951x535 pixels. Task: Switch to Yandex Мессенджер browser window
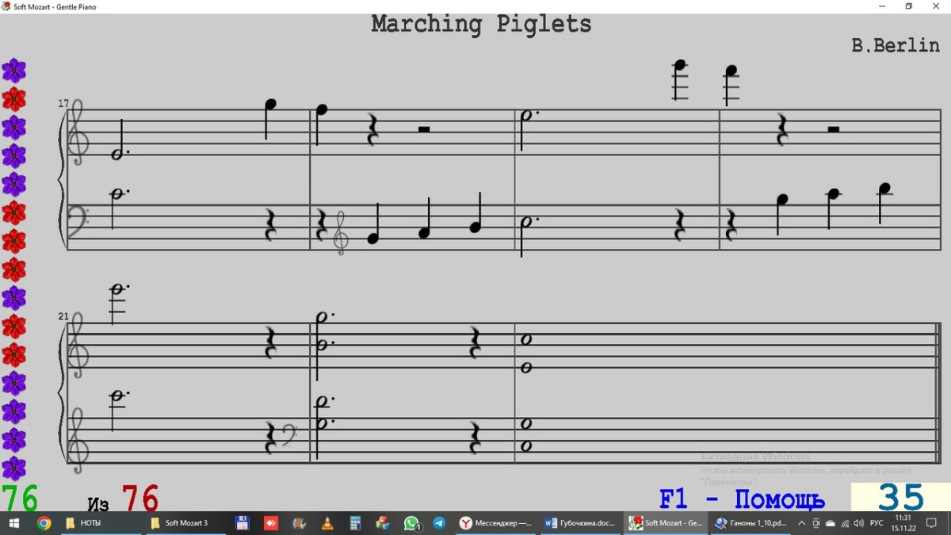(x=497, y=523)
